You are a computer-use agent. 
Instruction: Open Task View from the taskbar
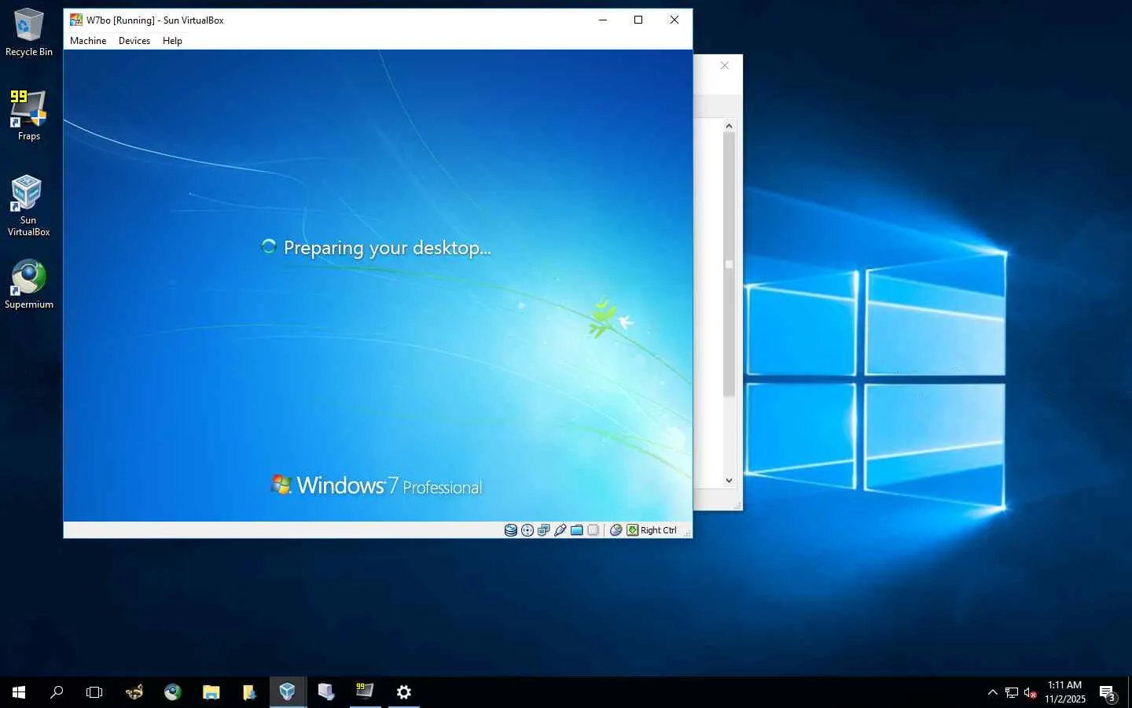[94, 692]
